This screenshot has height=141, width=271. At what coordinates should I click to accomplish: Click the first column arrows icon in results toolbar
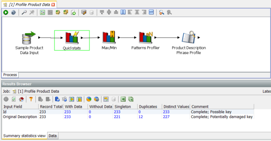72,99
